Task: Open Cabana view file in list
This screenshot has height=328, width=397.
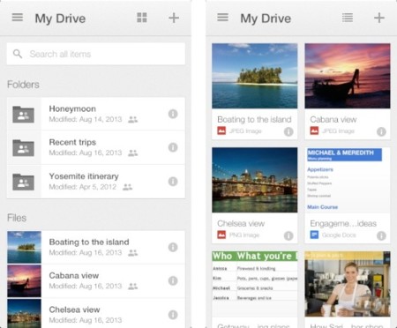Action: coord(74,276)
